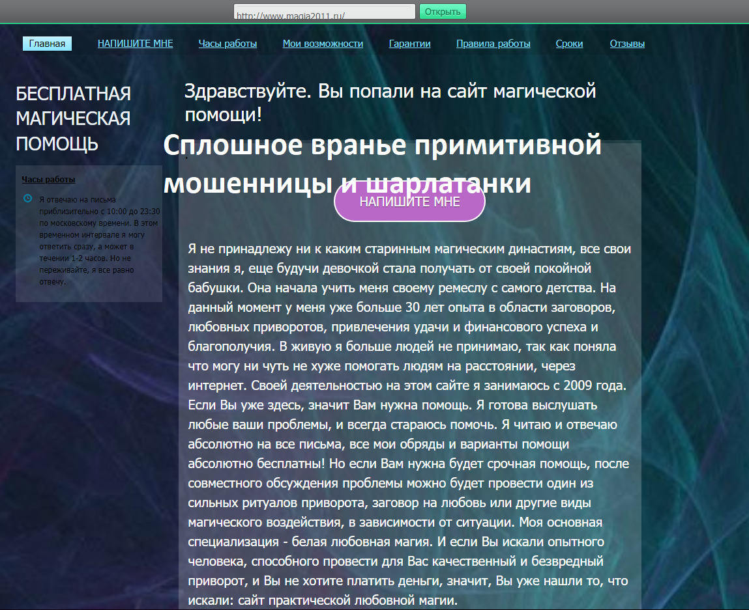Click the URL address input field
This screenshot has height=610, width=749.
tap(324, 12)
